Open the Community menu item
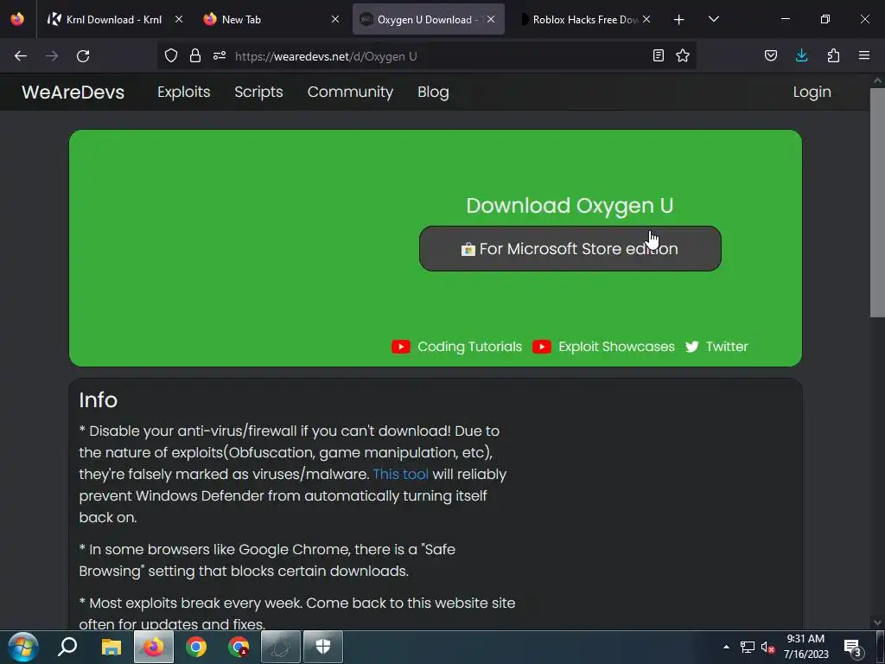Viewport: 885px width, 664px height. (x=350, y=92)
